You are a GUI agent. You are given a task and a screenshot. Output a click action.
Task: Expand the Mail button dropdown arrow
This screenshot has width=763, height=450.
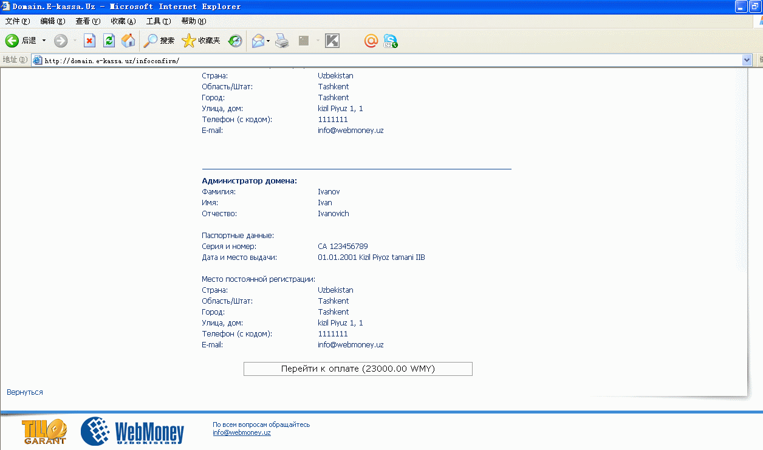(269, 41)
